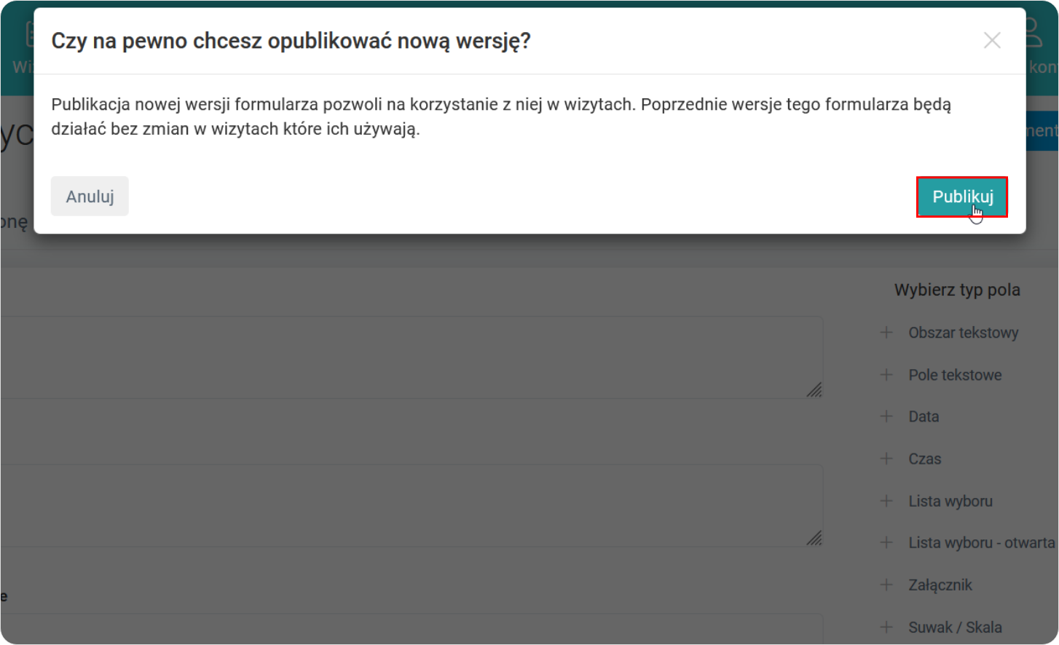Click plus icon next to Suwak / Skala
Image resolution: width=1059 pixels, height=645 pixels.
click(x=886, y=627)
